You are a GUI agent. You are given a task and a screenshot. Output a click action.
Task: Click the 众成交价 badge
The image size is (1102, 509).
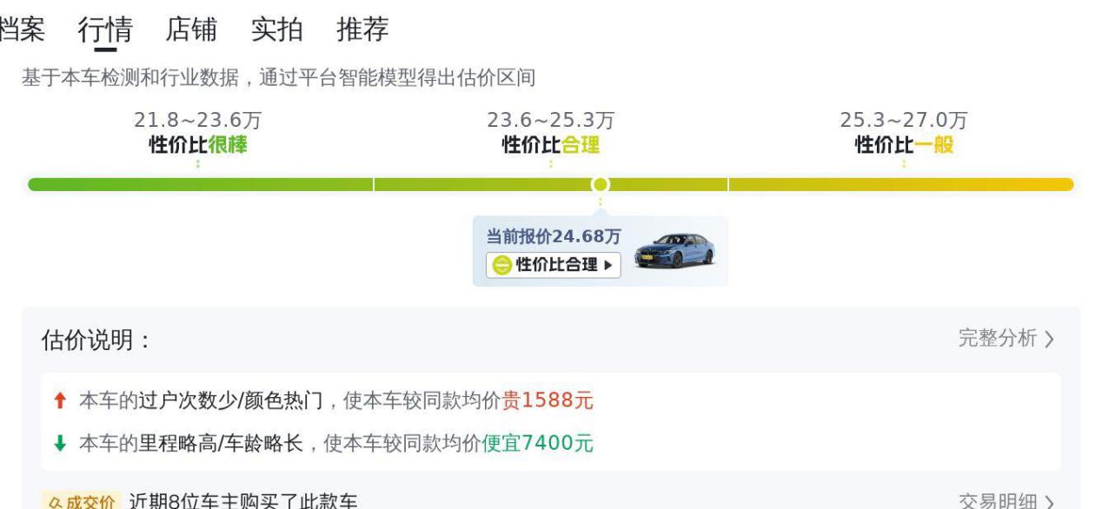click(x=78, y=502)
